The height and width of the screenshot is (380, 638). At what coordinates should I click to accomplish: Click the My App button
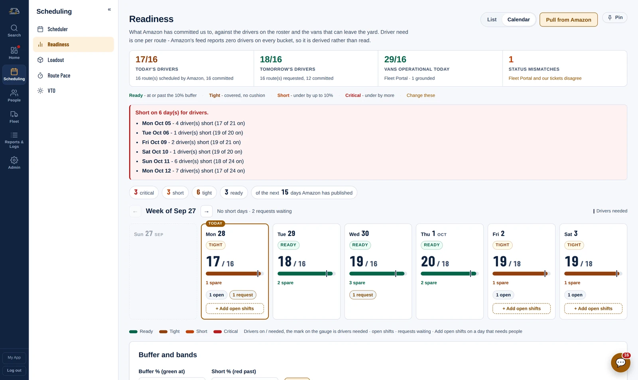pos(14,358)
